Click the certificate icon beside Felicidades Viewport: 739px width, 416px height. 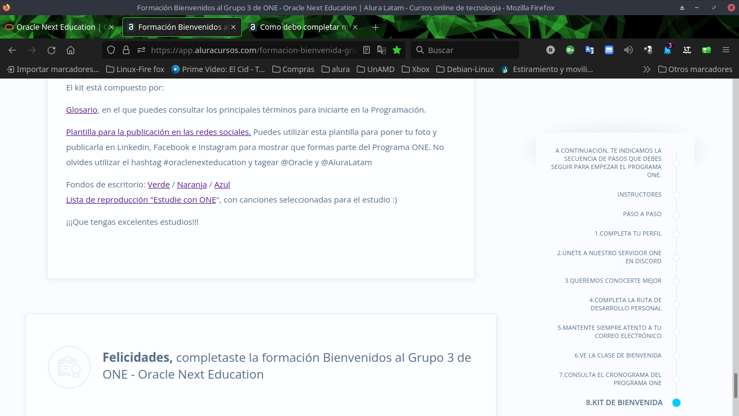point(69,367)
